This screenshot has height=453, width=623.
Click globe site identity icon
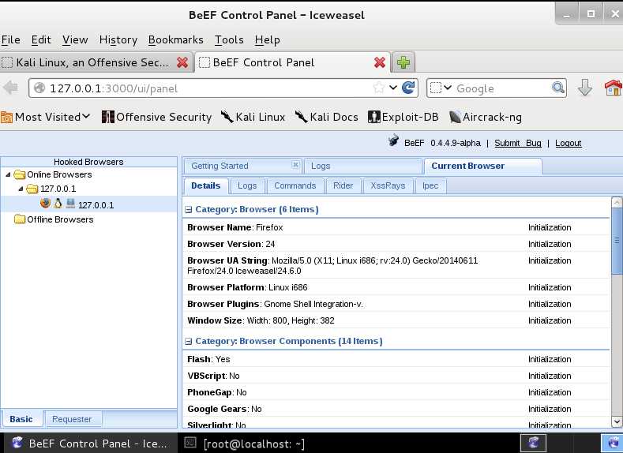coord(39,88)
